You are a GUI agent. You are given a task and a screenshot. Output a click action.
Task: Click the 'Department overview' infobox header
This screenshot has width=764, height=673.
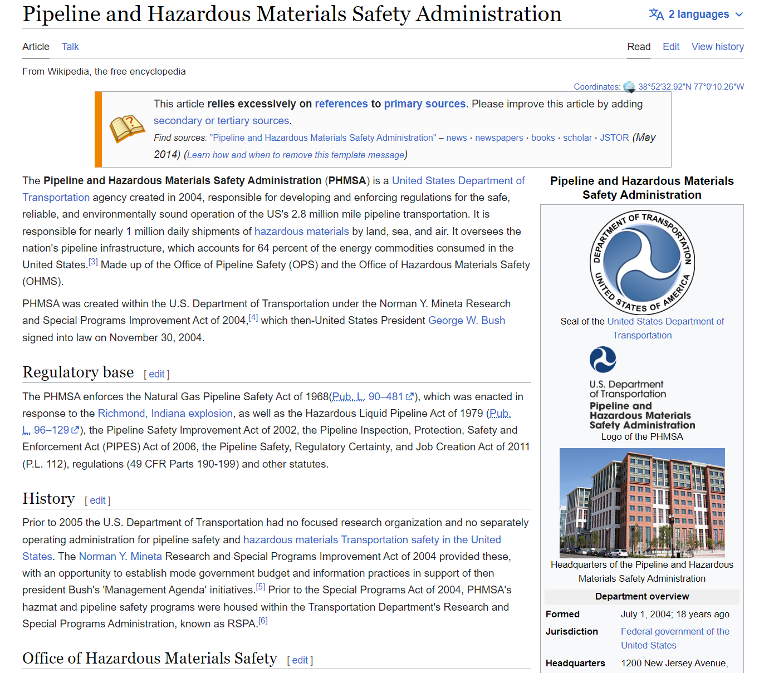click(642, 597)
